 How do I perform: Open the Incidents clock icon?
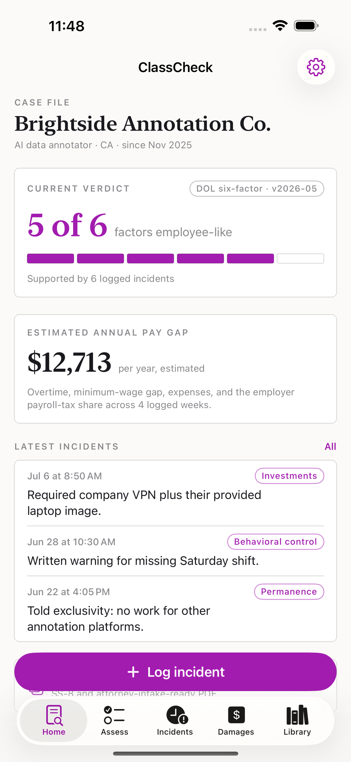click(177, 715)
